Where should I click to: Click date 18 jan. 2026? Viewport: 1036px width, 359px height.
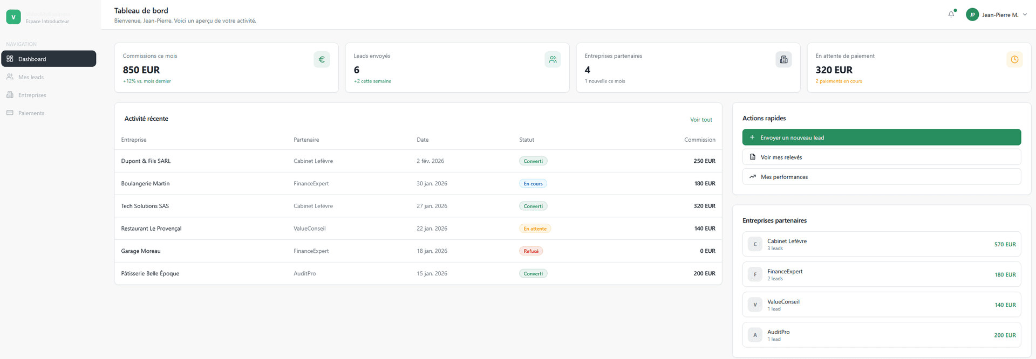coord(432,251)
